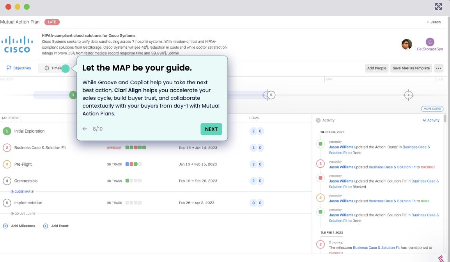The image size is (450, 262).
Task: Open the Initial Exploration milestone
Action: 29,131
